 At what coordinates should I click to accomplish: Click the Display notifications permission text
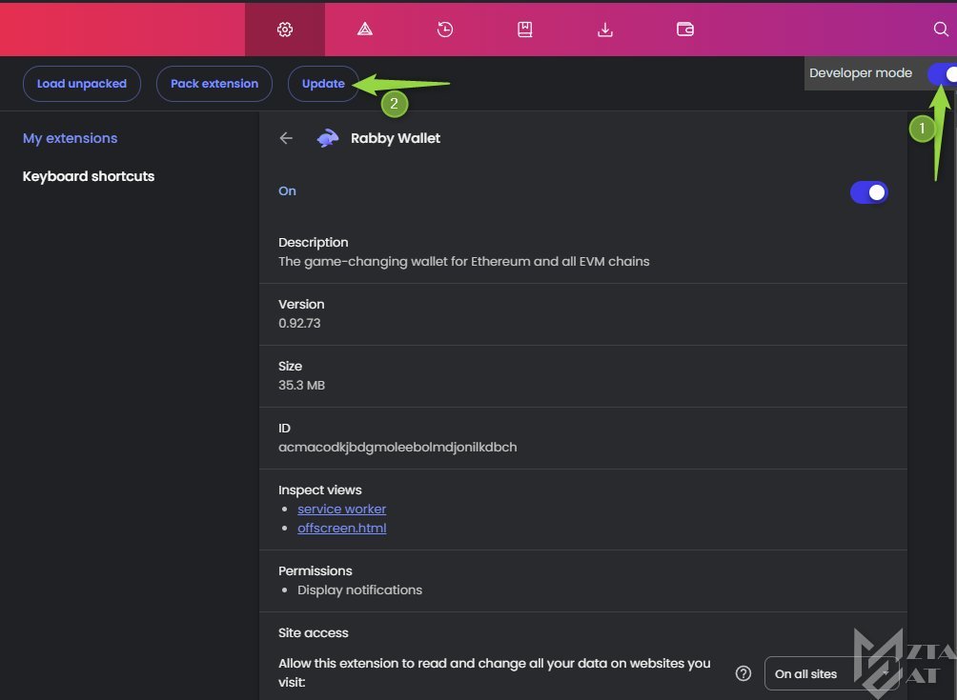359,590
